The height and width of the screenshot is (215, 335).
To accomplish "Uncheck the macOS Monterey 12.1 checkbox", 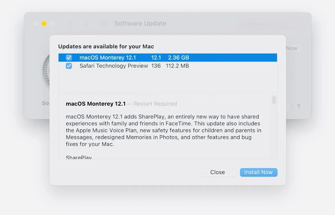I will click(69, 58).
